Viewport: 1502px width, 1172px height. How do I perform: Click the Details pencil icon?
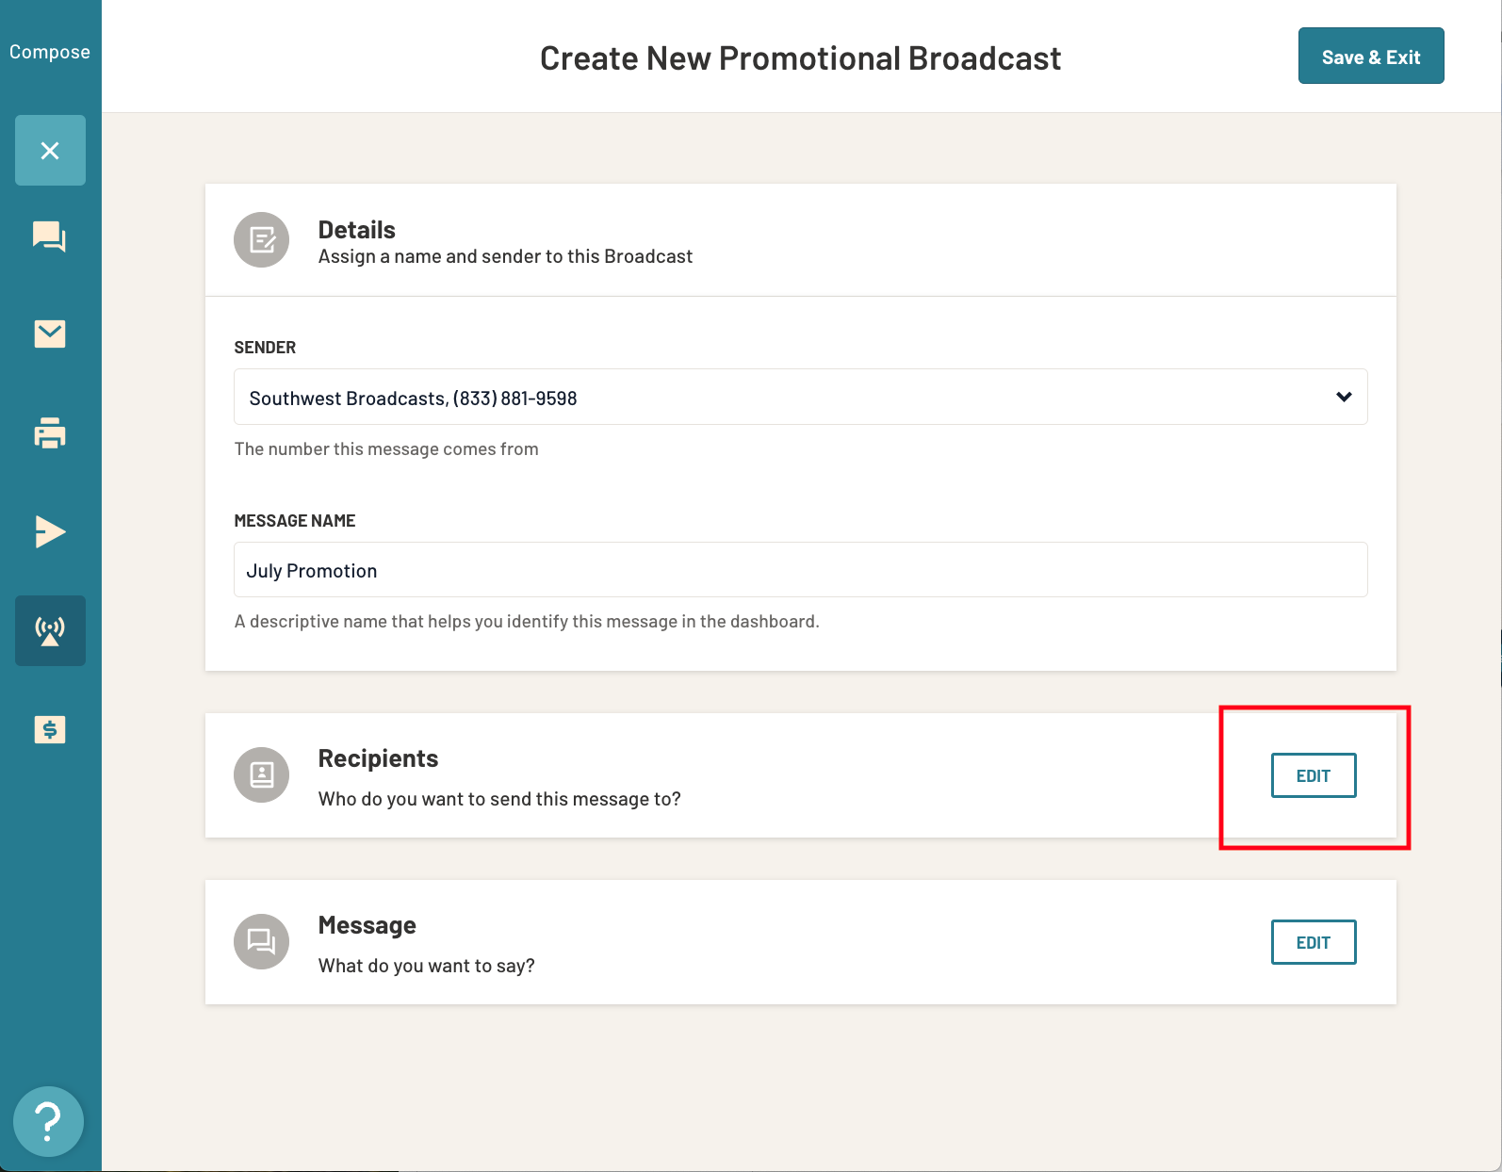point(261,240)
